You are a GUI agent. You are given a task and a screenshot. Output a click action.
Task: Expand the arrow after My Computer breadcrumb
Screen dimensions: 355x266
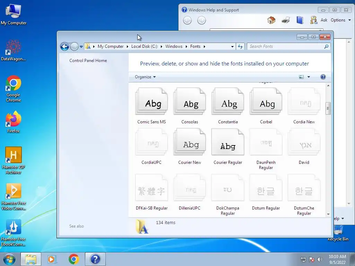pos(128,47)
